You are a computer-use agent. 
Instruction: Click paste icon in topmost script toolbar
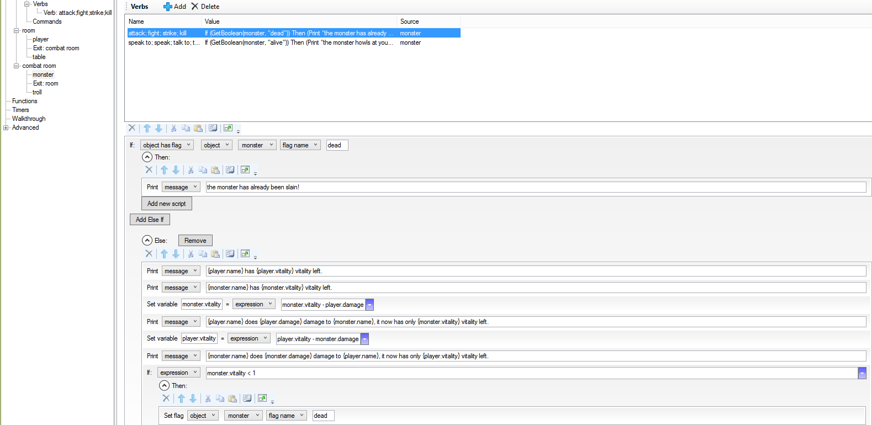(198, 128)
